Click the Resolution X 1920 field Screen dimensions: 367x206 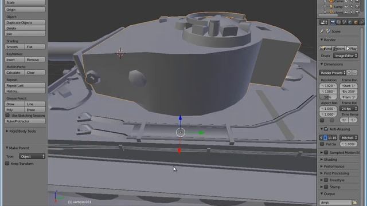(328, 86)
